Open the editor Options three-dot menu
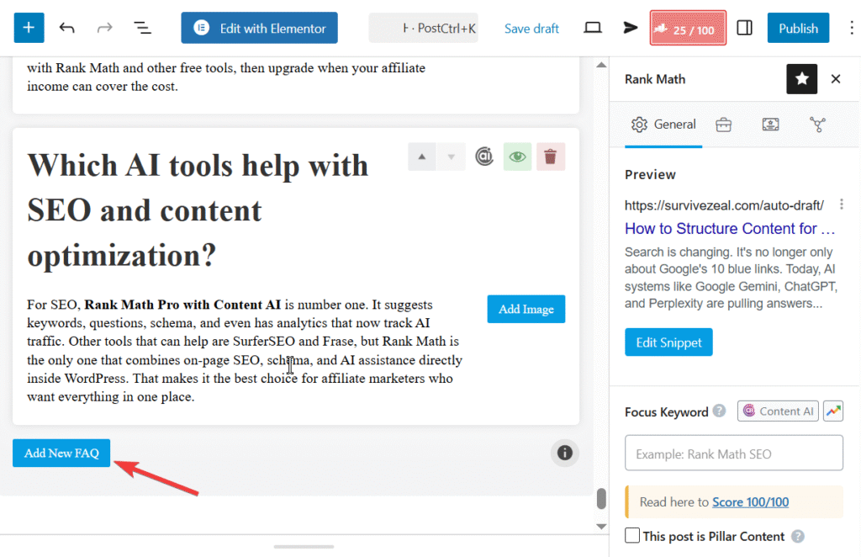 pyautogui.click(x=853, y=28)
